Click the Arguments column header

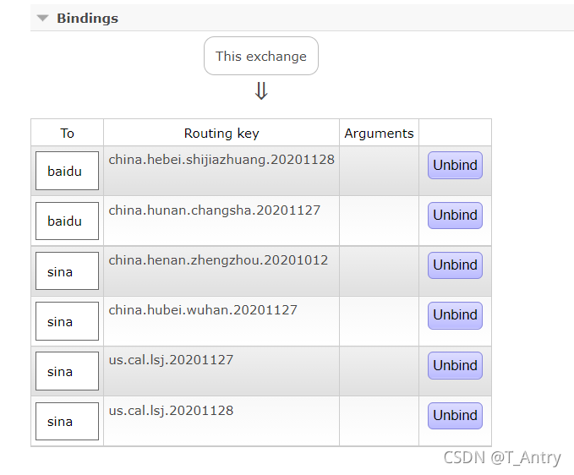click(379, 133)
